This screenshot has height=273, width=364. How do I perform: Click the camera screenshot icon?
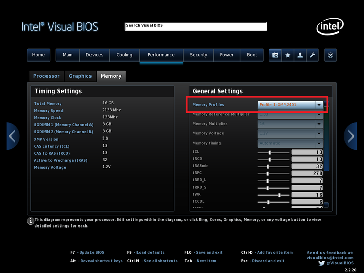click(x=276, y=55)
